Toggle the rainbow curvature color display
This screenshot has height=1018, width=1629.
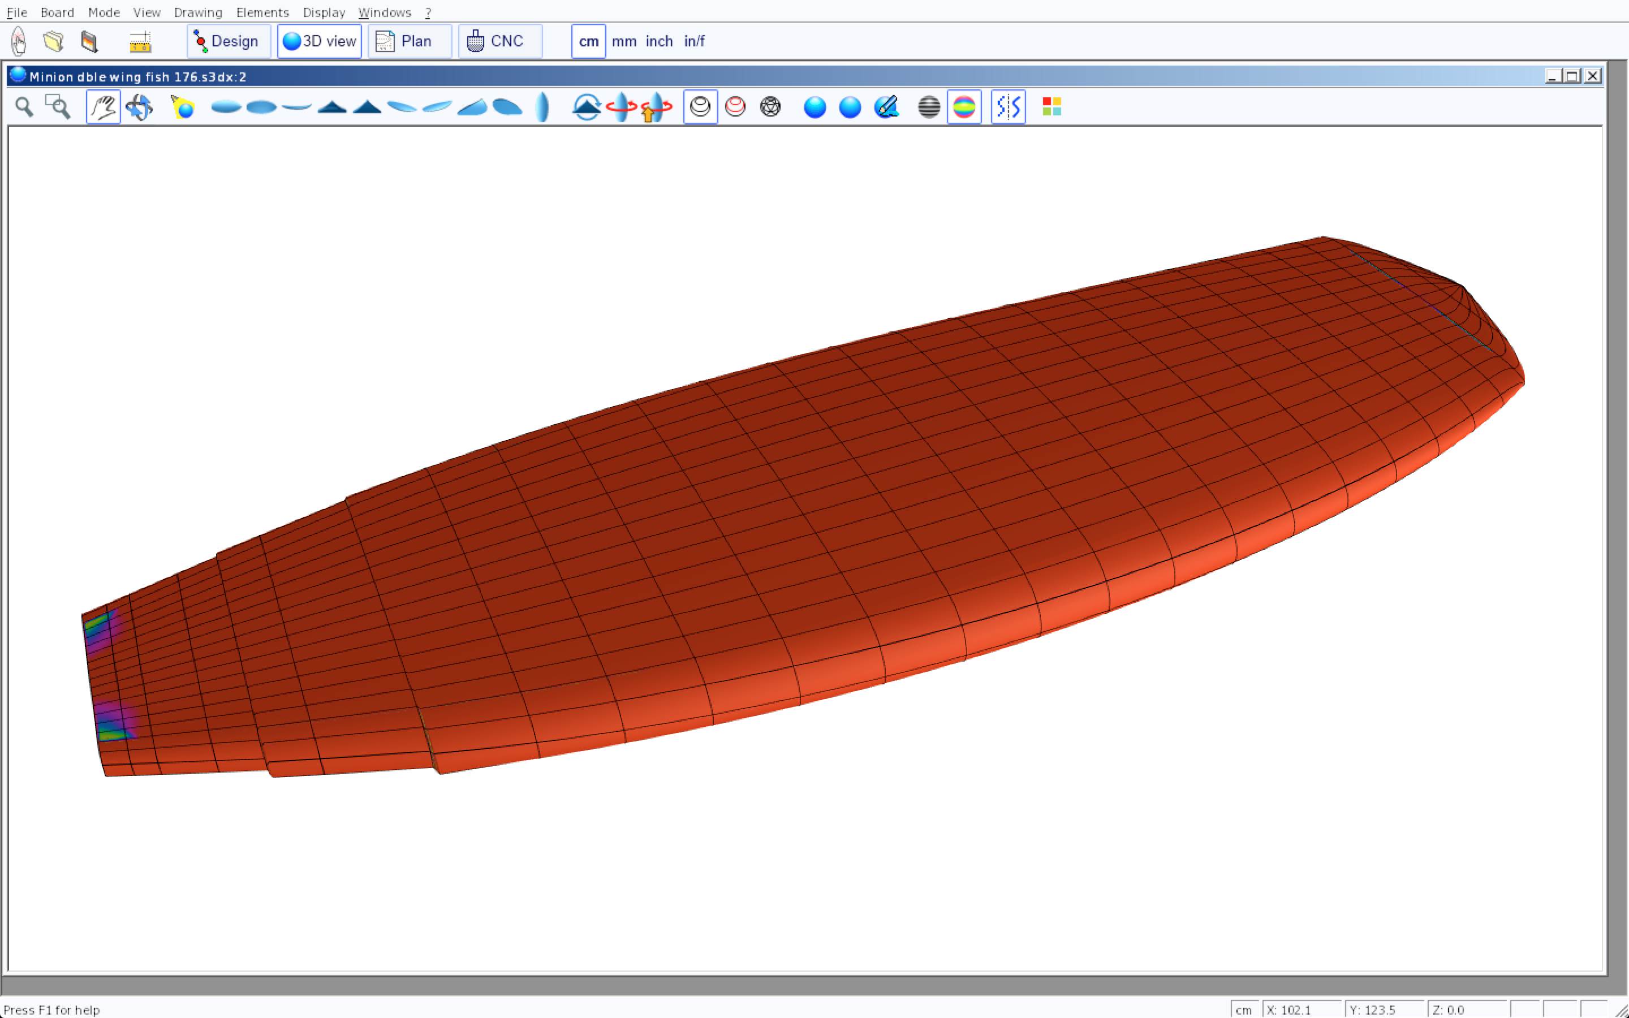click(964, 107)
